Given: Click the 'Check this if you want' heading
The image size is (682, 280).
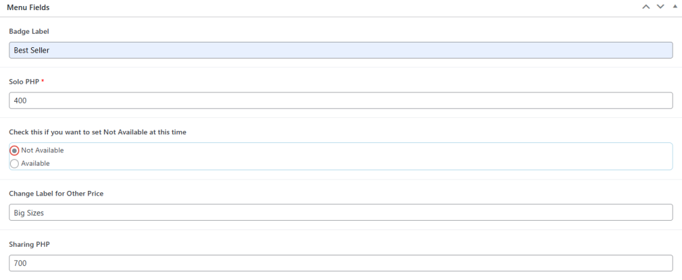Looking at the screenshot, I should tap(97, 132).
